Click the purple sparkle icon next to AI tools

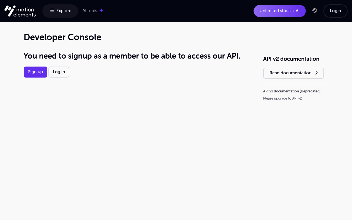pyautogui.click(x=101, y=11)
